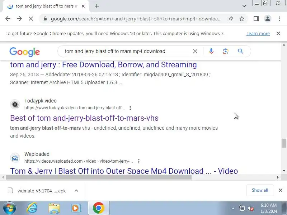The image size is (287, 215).
Task: Show hidden system tray icons
Action: tap(233, 208)
